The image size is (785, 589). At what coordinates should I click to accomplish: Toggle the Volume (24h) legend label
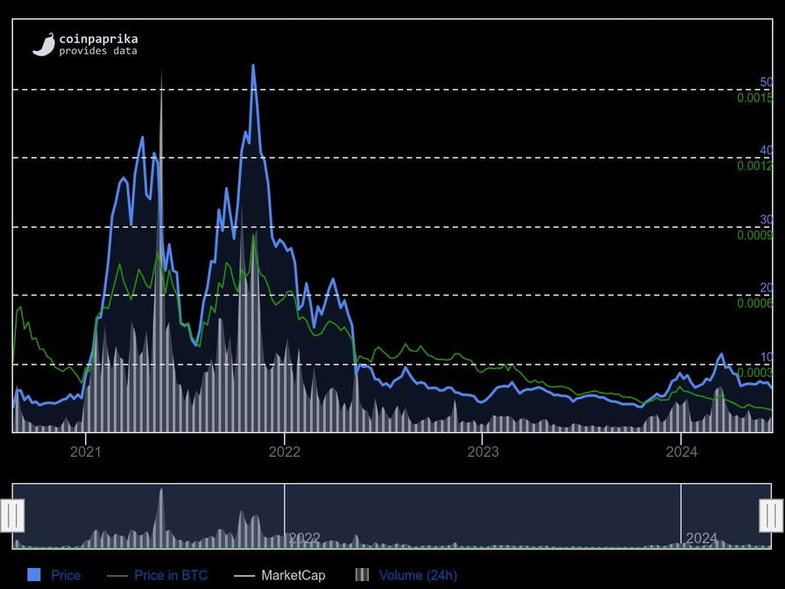click(x=418, y=576)
